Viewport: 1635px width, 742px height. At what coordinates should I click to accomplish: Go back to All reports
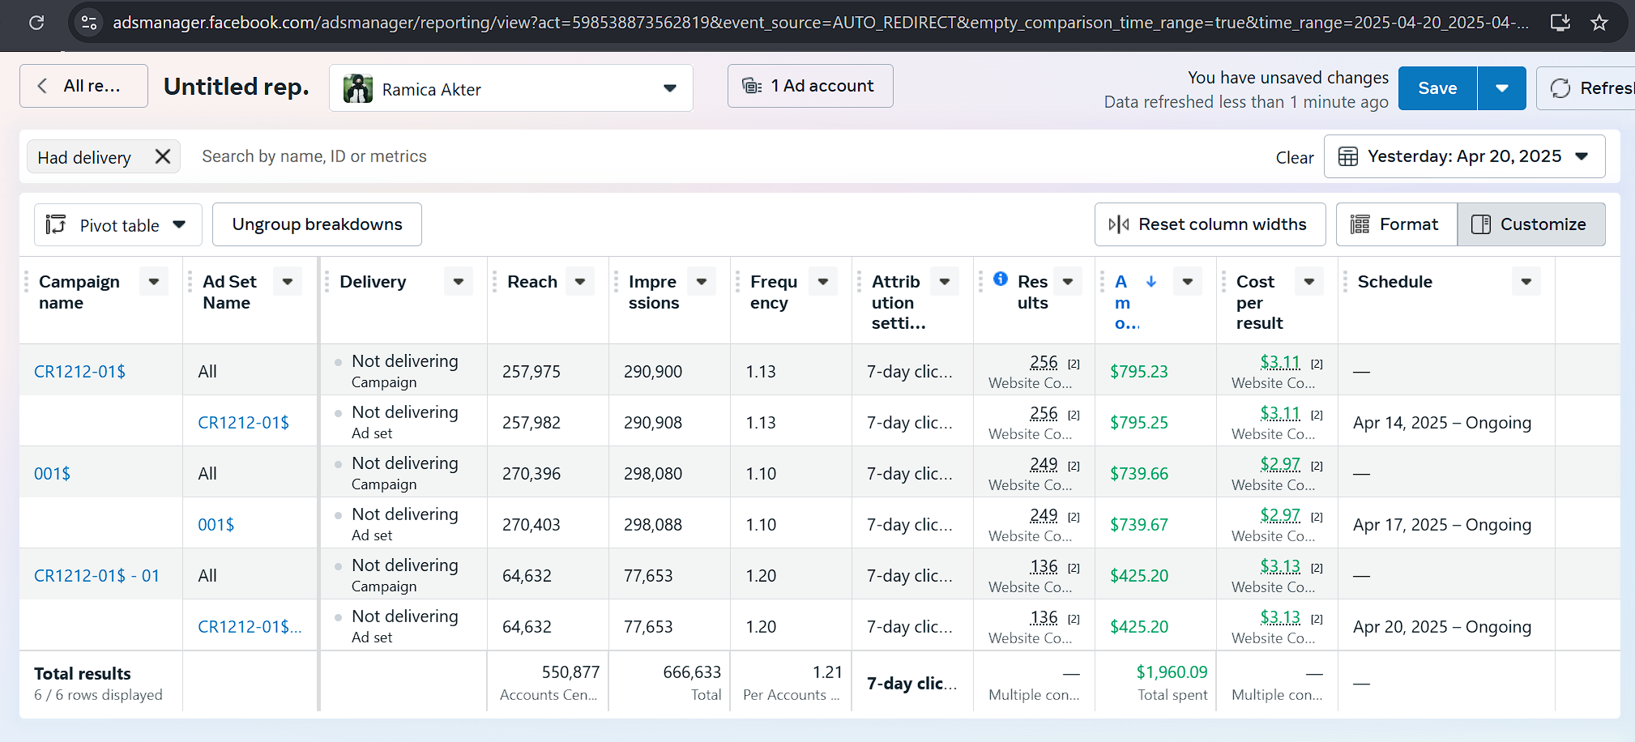click(83, 86)
